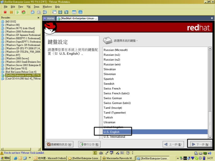Click the Red Hat shadowman logo
The image size is (215, 161).
click(x=50, y=28)
